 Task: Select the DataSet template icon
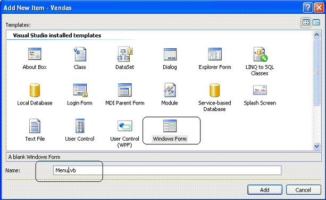125,54
